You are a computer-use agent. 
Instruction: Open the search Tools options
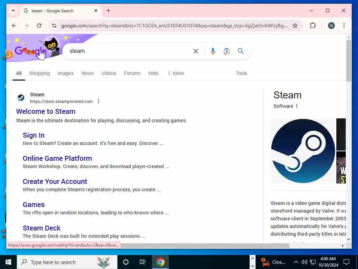click(x=241, y=73)
